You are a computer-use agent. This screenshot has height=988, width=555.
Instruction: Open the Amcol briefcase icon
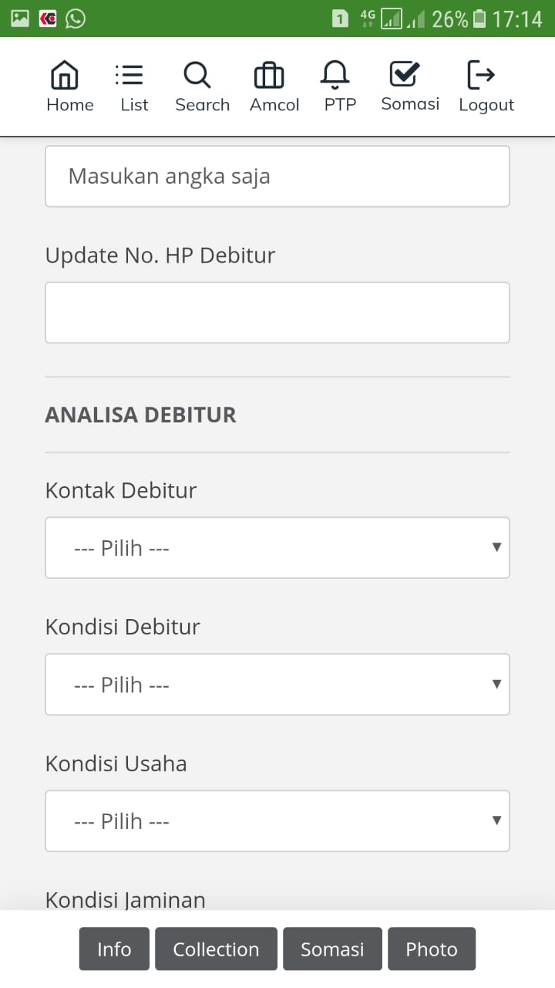(269, 76)
